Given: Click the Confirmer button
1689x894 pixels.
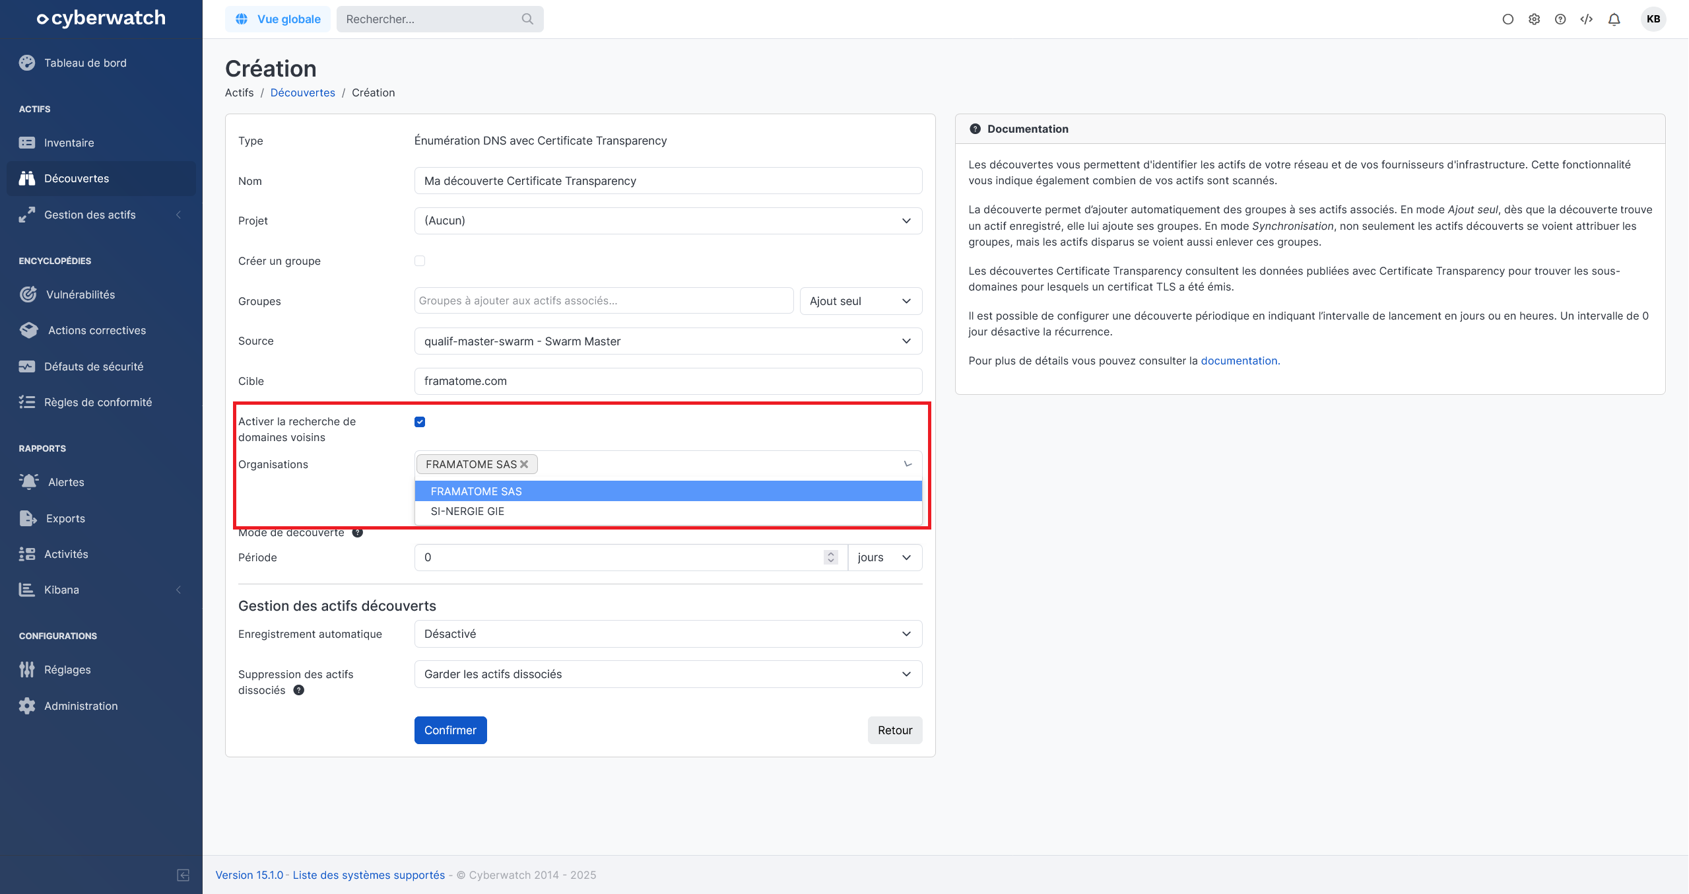Looking at the screenshot, I should coord(450,730).
